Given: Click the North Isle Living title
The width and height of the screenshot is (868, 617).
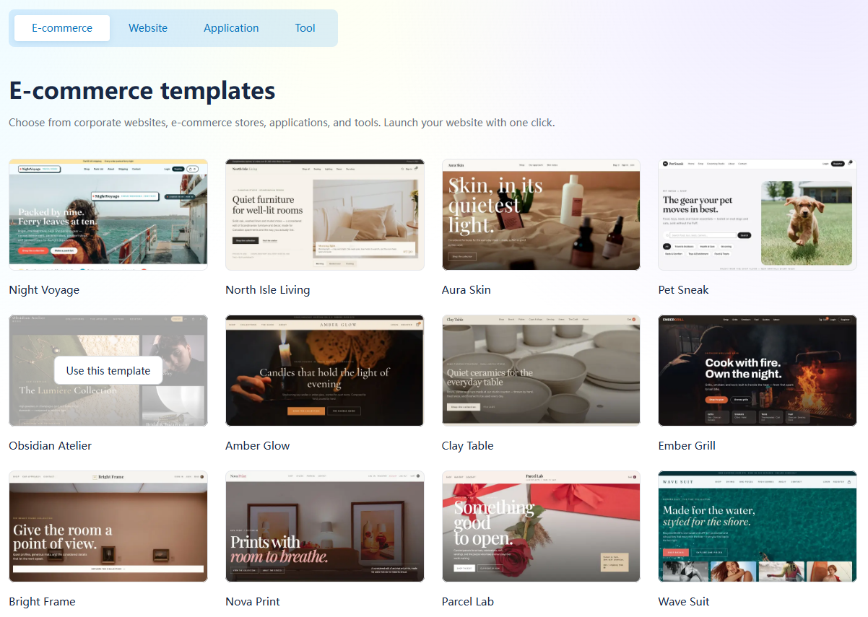Looking at the screenshot, I should [x=268, y=290].
